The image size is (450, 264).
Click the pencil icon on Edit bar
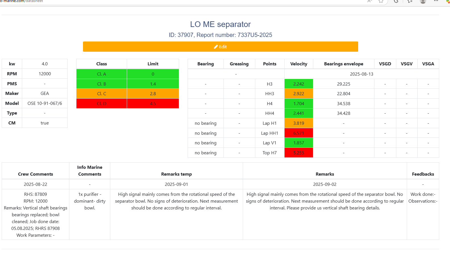coord(216,47)
